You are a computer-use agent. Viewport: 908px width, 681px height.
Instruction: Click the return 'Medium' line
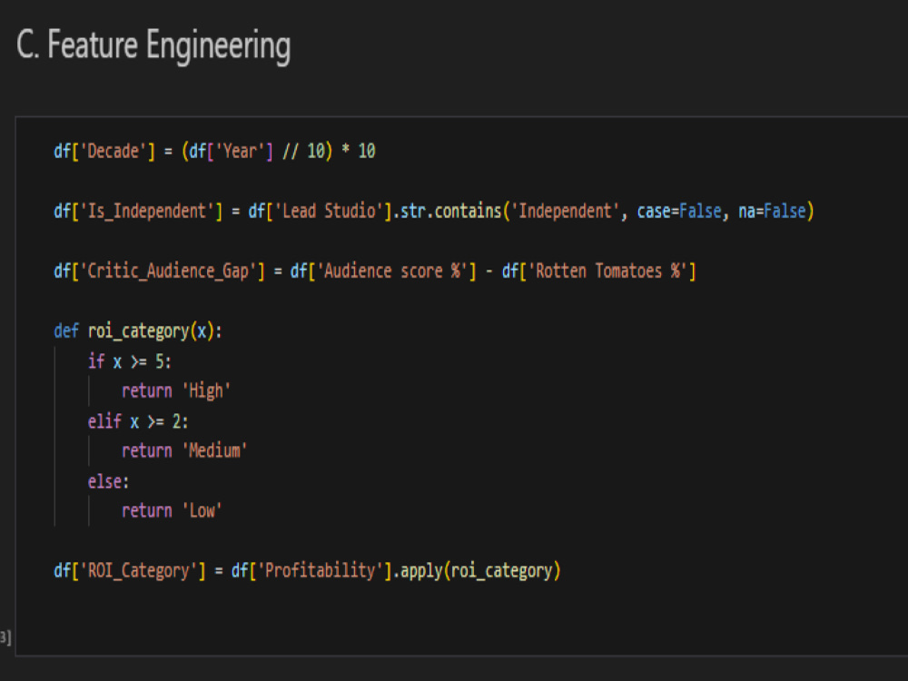point(184,451)
